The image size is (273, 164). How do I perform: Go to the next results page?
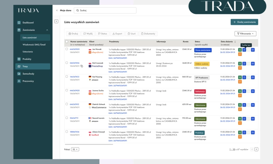[x=256, y=149]
